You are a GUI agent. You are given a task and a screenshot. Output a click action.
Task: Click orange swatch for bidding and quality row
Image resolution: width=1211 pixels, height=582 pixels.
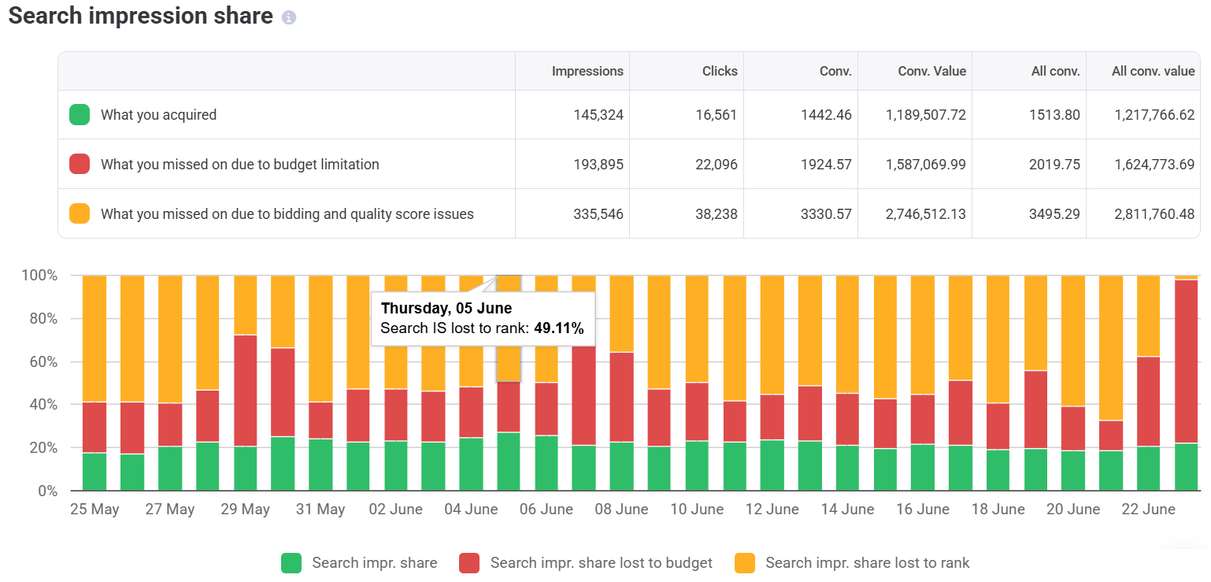[80, 213]
